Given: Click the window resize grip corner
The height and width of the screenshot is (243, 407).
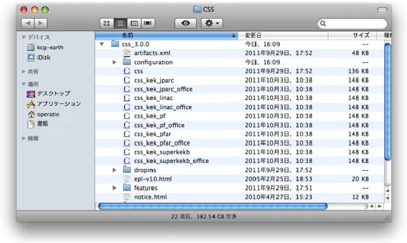Looking at the screenshot, I should (x=387, y=218).
